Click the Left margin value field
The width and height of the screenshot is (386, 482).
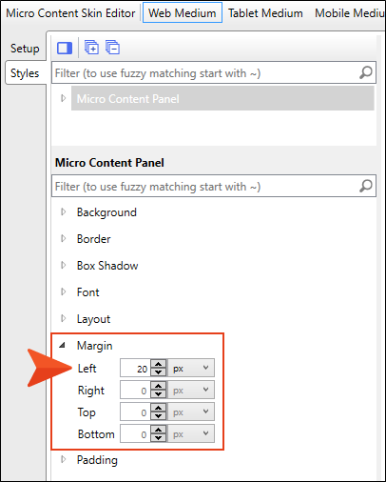(x=135, y=368)
